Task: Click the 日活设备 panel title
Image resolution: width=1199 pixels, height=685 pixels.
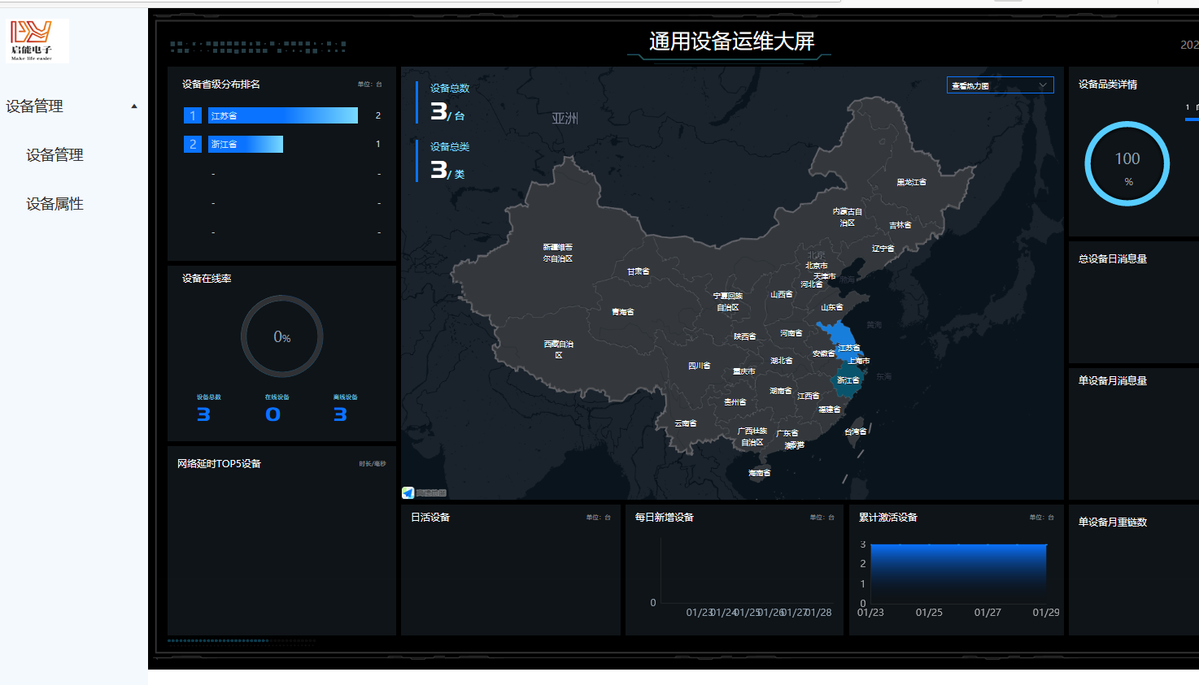Action: tap(430, 518)
